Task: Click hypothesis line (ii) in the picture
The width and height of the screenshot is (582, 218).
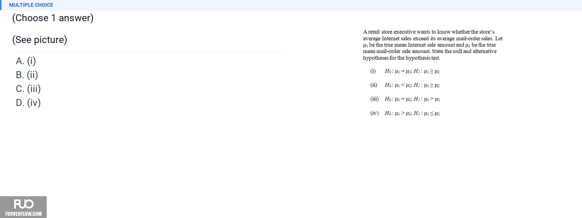Action: (405, 85)
